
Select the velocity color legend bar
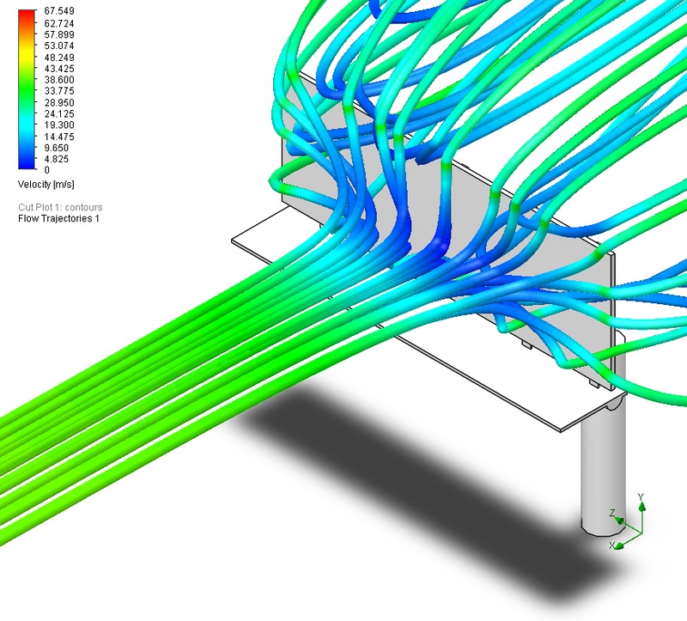coord(28,89)
